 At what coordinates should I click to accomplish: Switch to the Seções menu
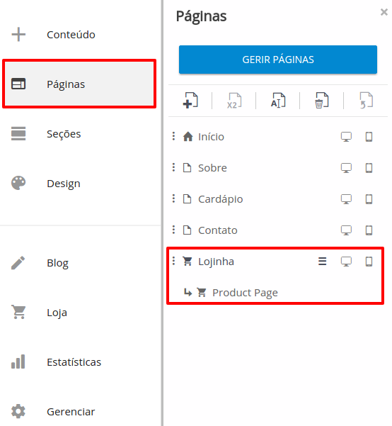pos(46,134)
